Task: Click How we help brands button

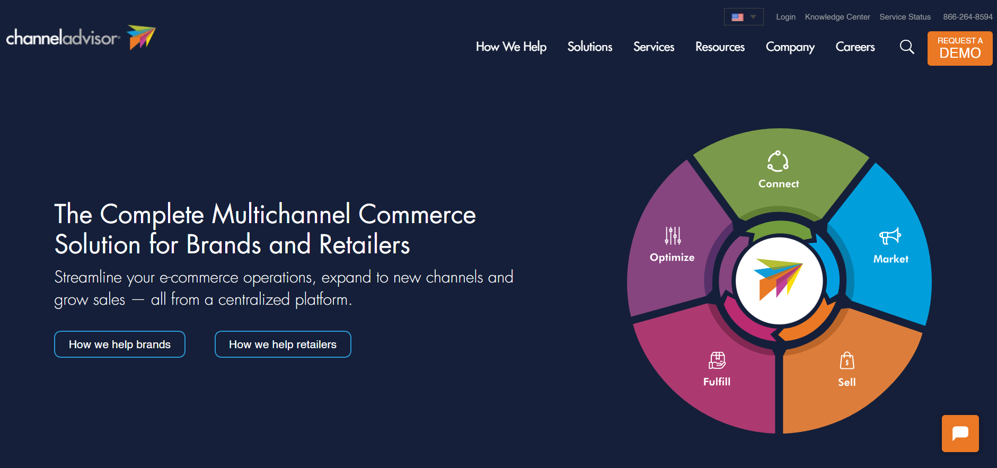Action: [120, 345]
